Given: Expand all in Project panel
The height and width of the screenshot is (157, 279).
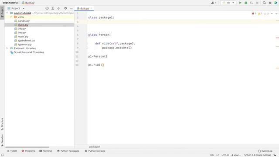Looking at the screenshot, I should pyautogui.click(x=53, y=8).
